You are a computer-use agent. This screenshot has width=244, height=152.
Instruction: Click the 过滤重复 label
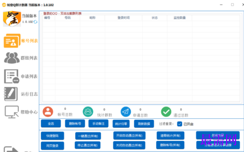coord(166,124)
